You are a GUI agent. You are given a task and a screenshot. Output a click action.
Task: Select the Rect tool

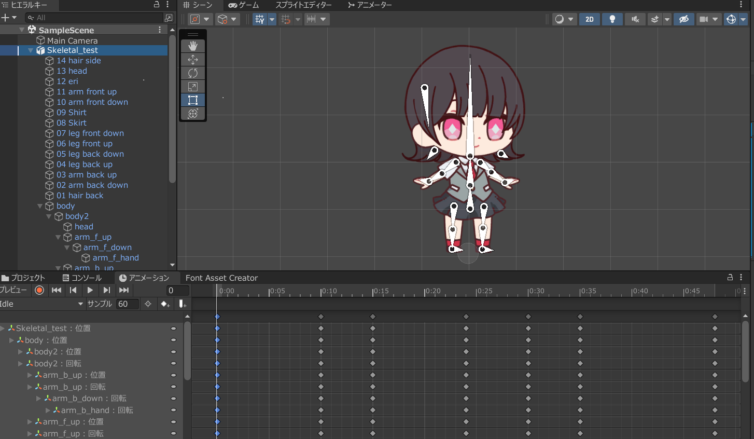pos(193,100)
